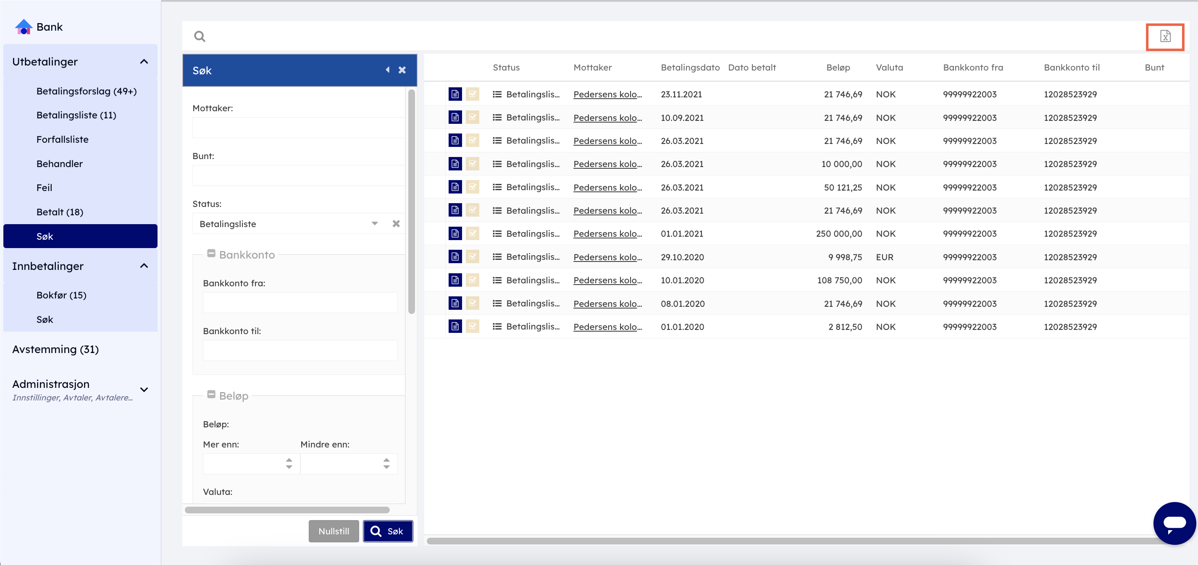Viewport: 1198px width, 565px height.
Task: Go to Avstemming (31) in the sidebar
Action: pos(55,349)
